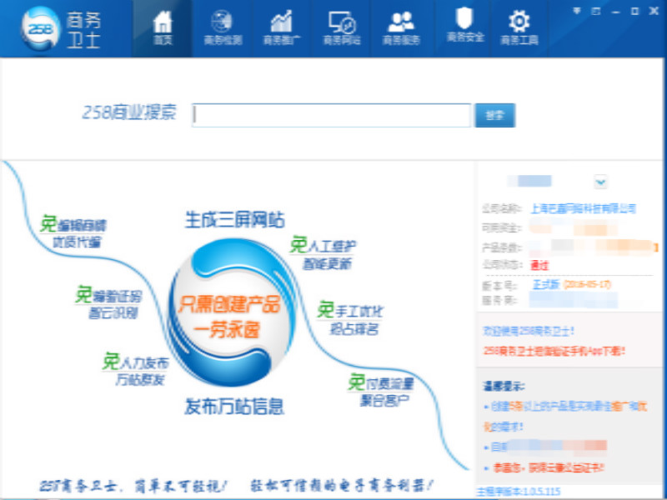Screen dimensions: 667x500
Task: Minimize the 商务卫士 window
Action: pyautogui.click(x=615, y=12)
